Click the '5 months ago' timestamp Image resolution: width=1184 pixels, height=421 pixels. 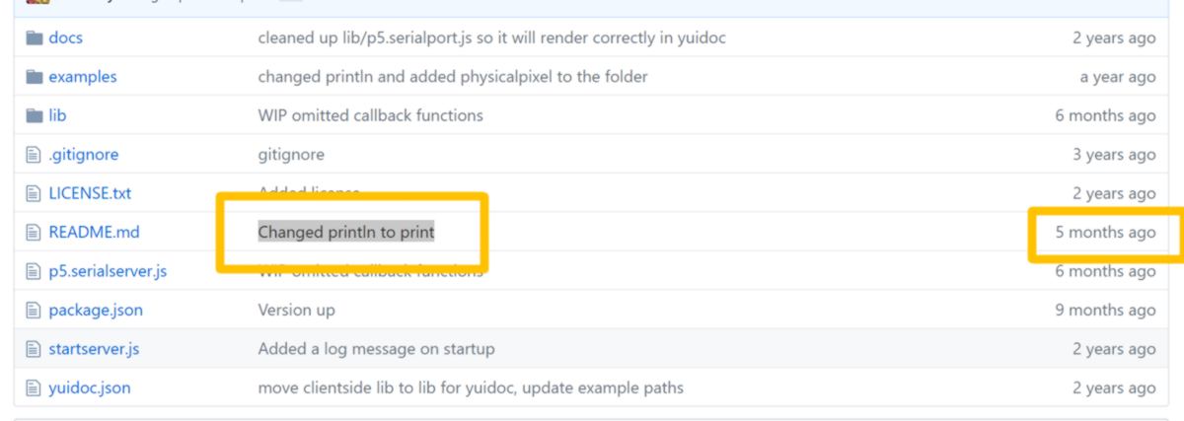pos(1105,233)
